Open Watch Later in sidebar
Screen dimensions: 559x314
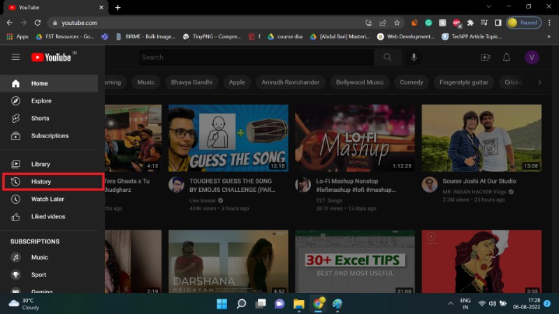(x=47, y=199)
